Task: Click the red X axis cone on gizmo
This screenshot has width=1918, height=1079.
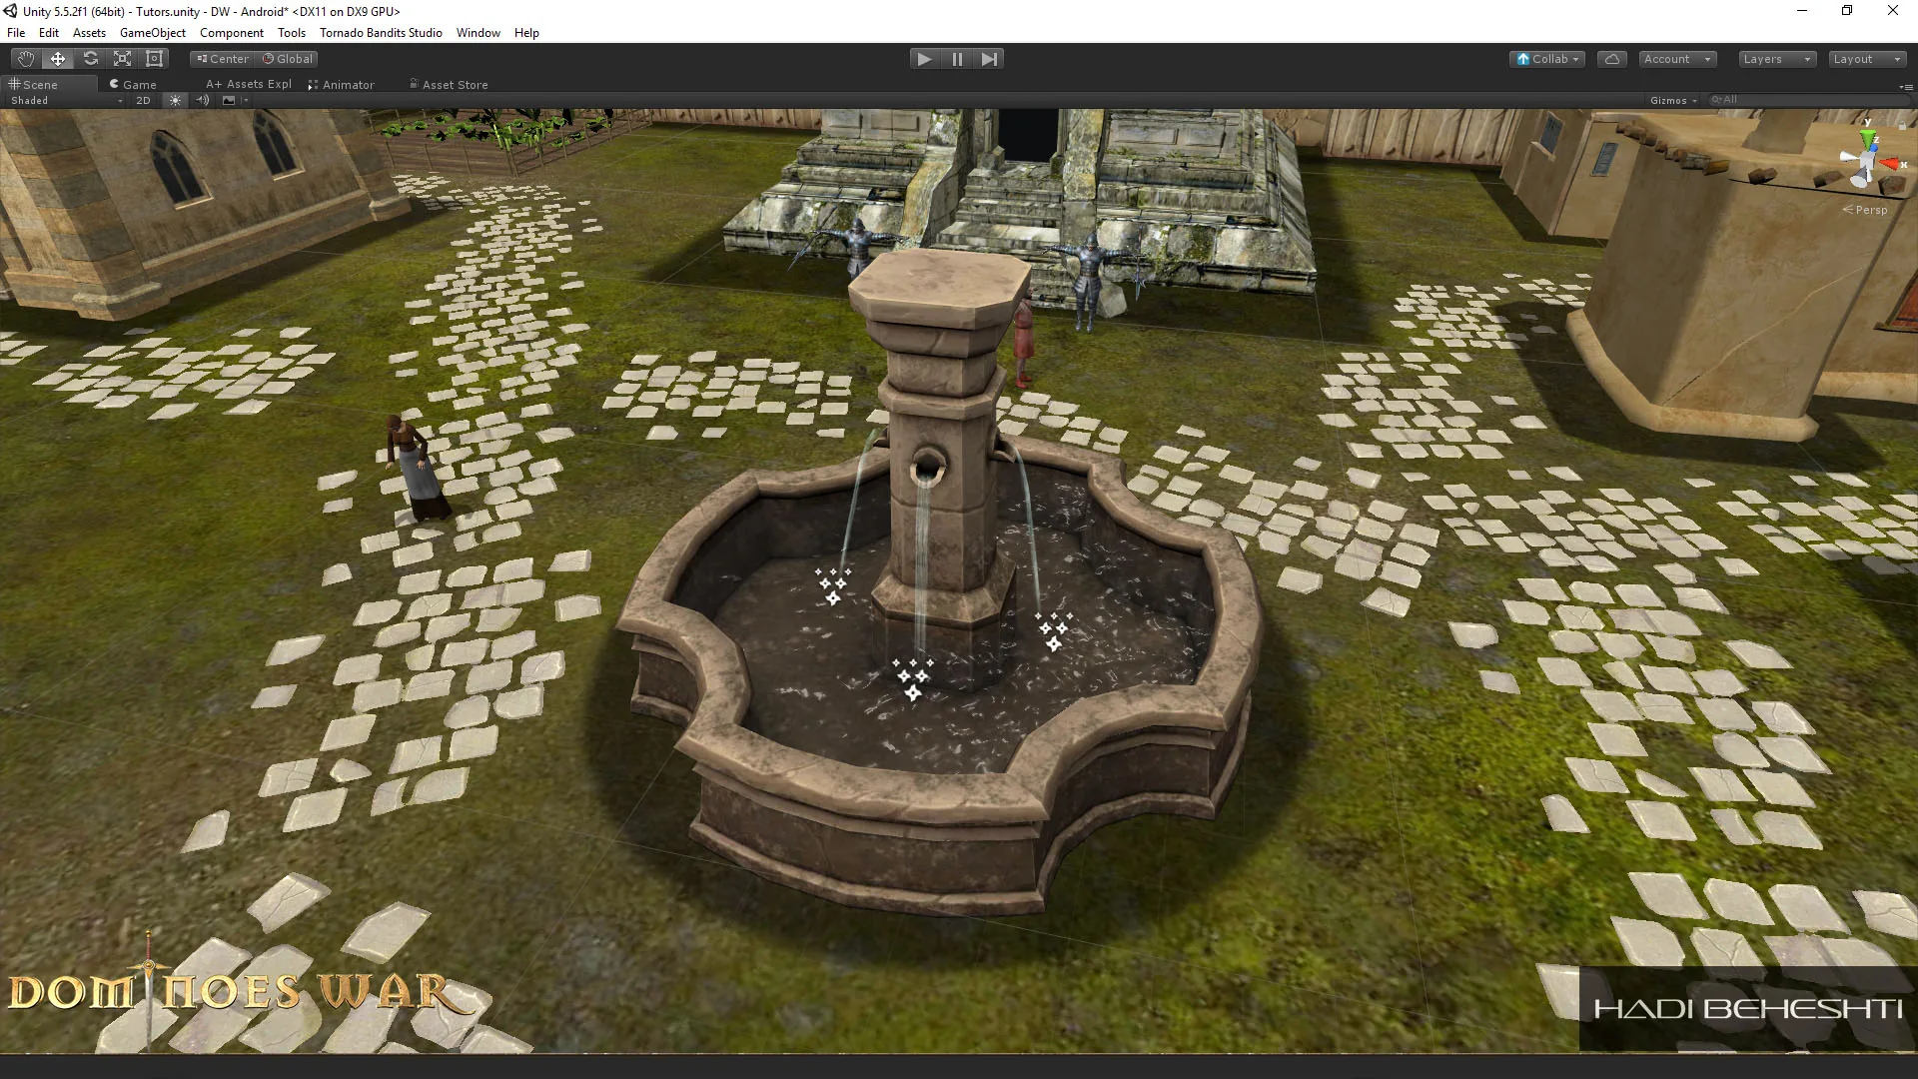Action: click(1890, 164)
